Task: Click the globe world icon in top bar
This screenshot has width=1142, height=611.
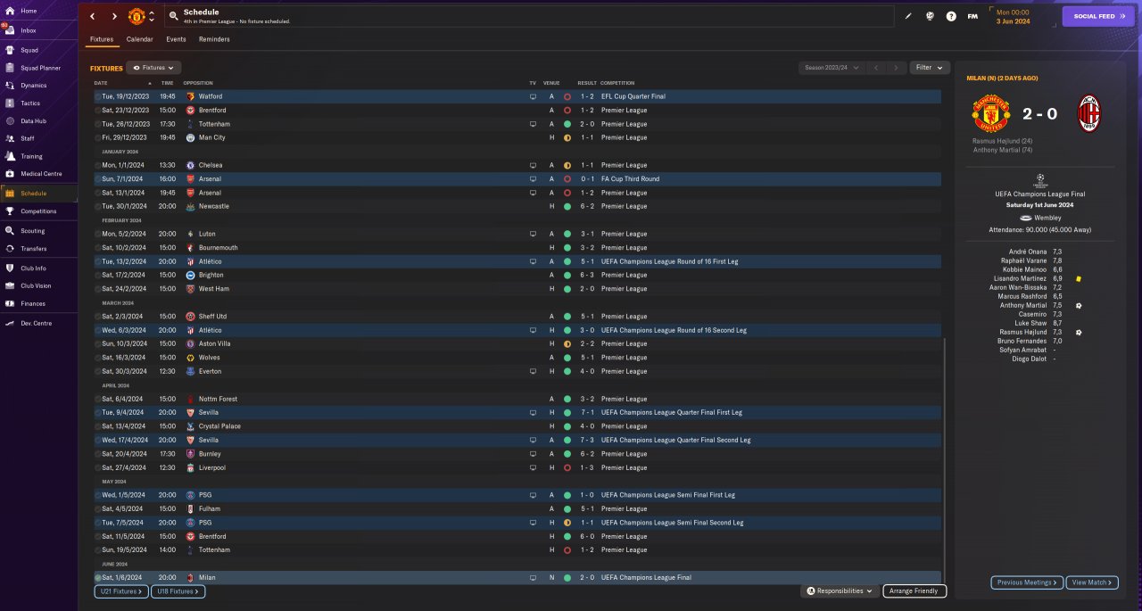Action: 930,16
